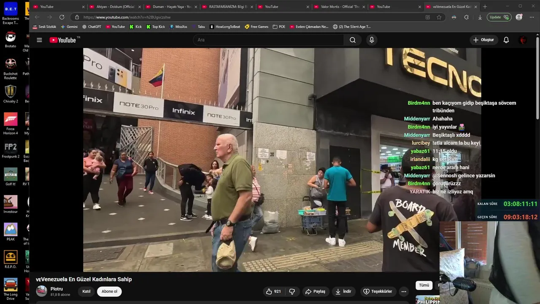
Task: Click the browser back arrow
Action: click(37, 17)
